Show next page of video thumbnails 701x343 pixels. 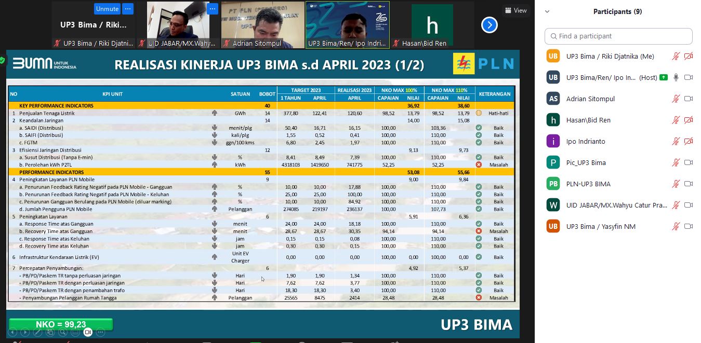click(x=489, y=25)
